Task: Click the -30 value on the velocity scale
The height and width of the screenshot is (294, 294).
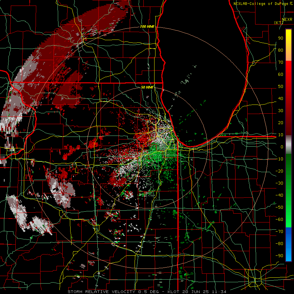Action: click(280, 183)
